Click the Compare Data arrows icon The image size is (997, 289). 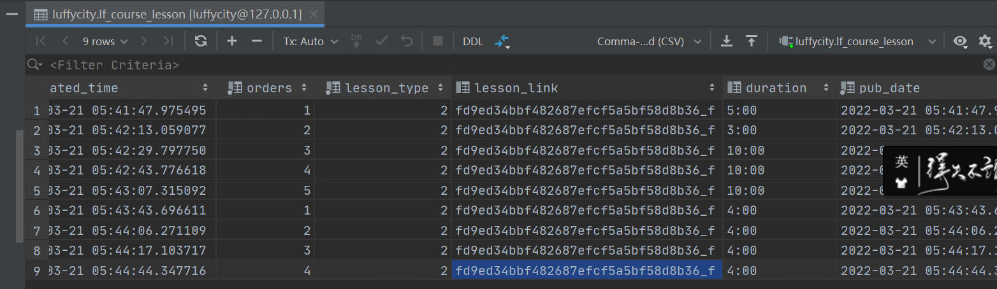pos(502,41)
